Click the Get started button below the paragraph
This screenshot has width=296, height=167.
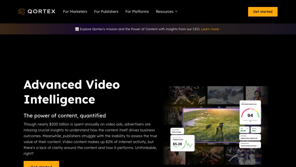coord(41,164)
